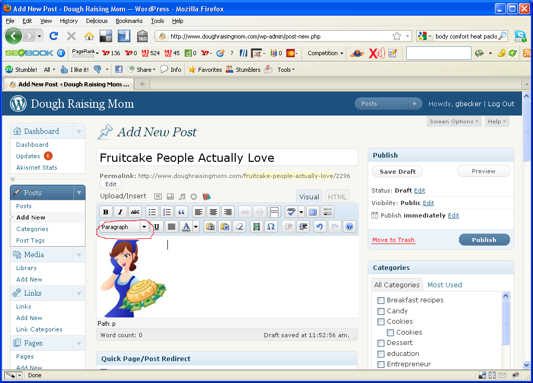Viewport: 533px width, 383px height.
Task: Log out of WordPress
Action: pos(501,104)
